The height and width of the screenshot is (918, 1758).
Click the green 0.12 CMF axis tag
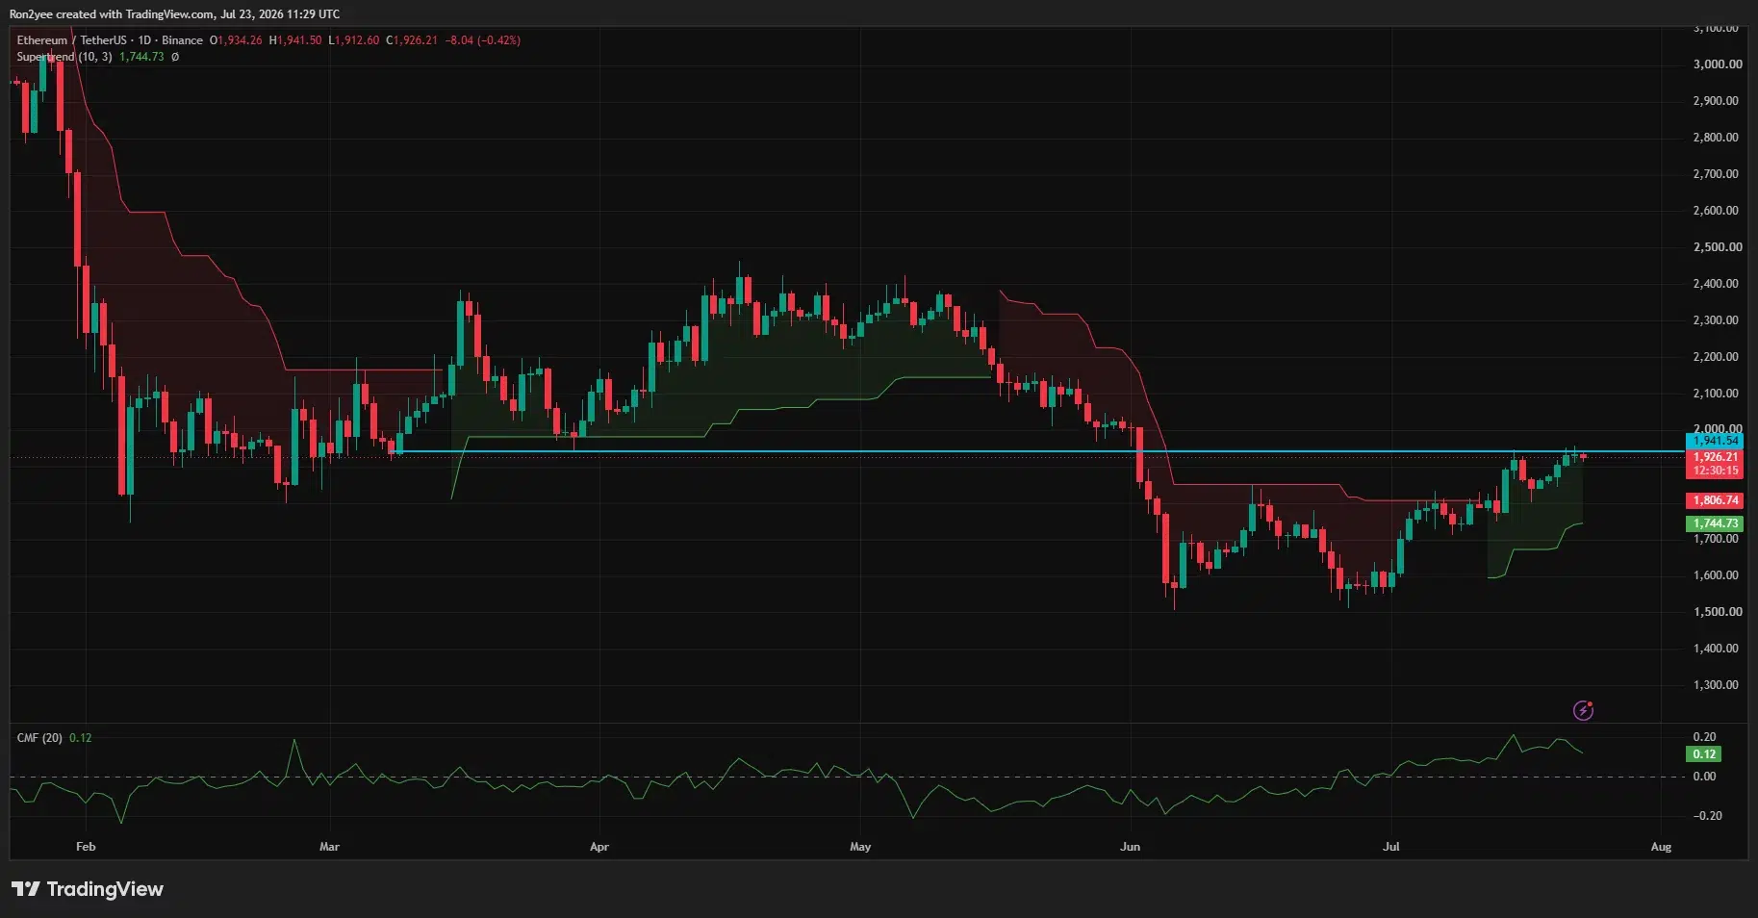(x=1704, y=754)
